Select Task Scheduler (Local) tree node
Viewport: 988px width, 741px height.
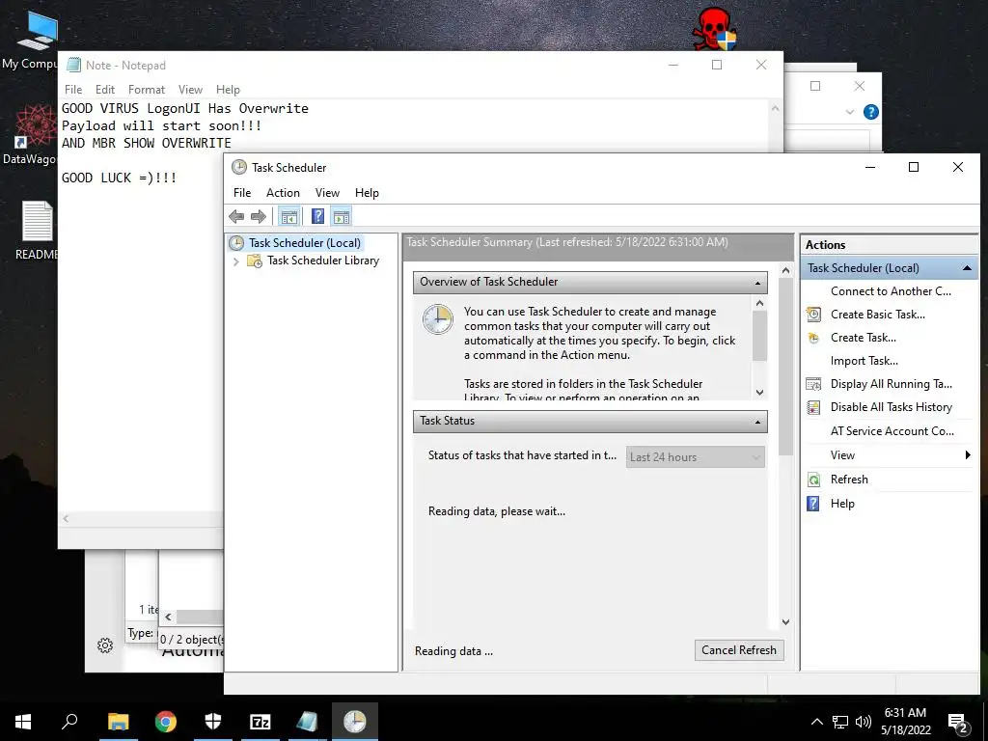coord(304,242)
